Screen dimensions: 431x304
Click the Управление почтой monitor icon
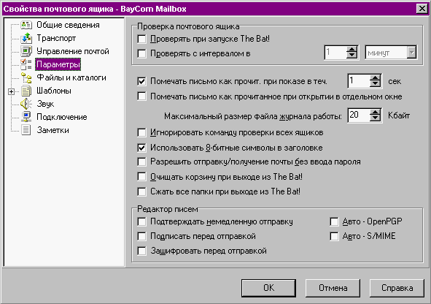(x=26, y=51)
